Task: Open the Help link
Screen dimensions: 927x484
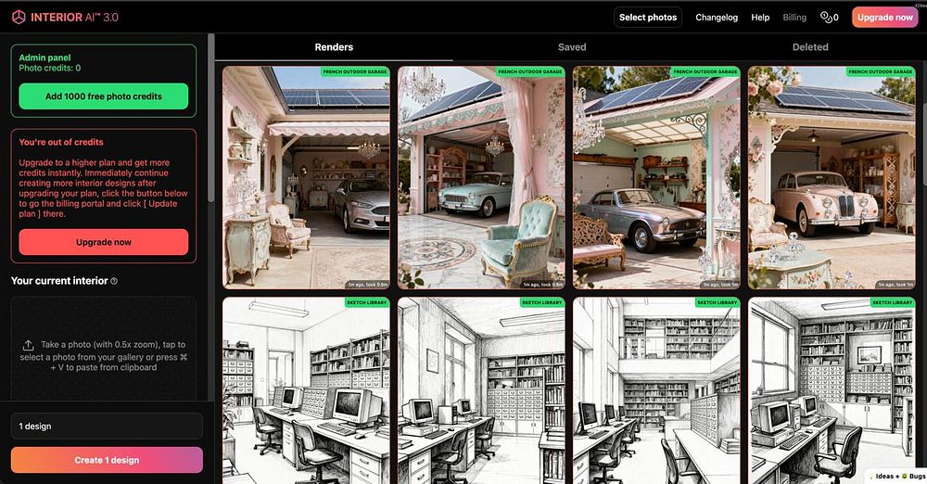Action: tap(760, 18)
